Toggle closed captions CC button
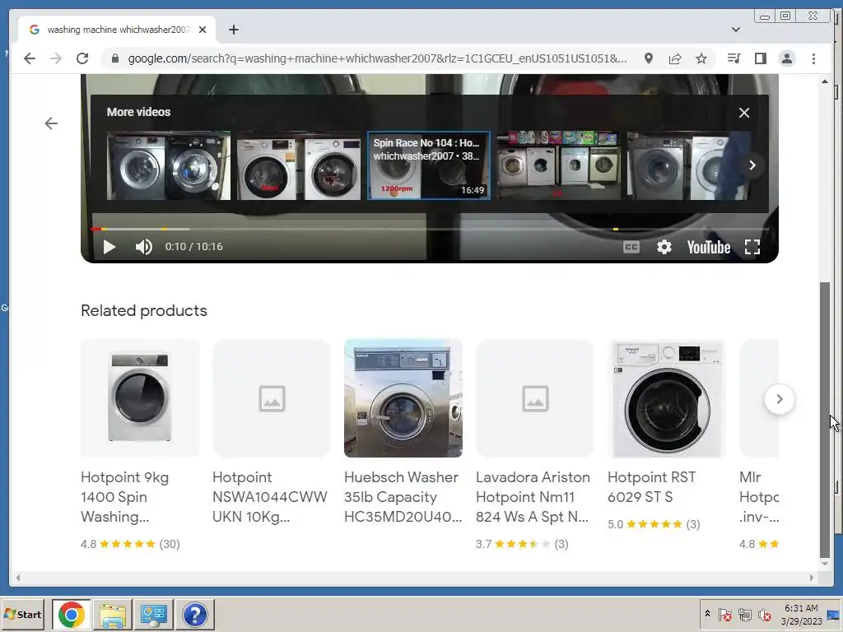This screenshot has width=843, height=632. coord(631,247)
